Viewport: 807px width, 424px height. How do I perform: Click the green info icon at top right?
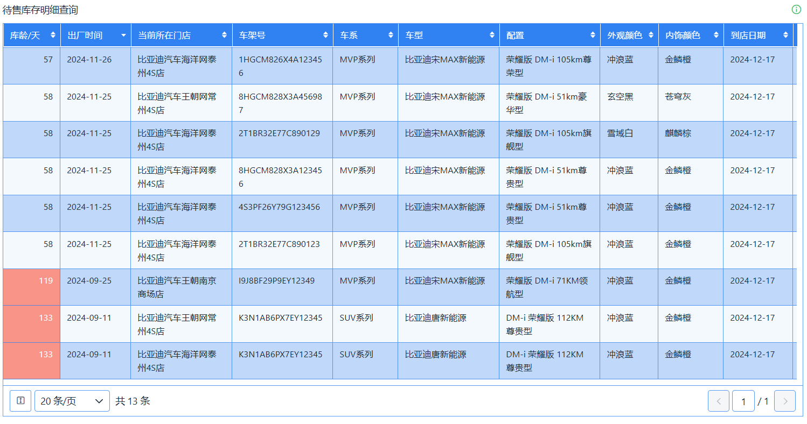[x=796, y=10]
